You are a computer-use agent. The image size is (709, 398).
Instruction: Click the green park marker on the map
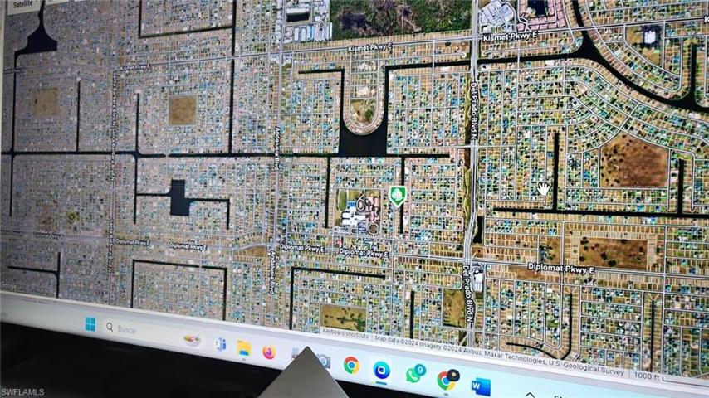pos(398,196)
